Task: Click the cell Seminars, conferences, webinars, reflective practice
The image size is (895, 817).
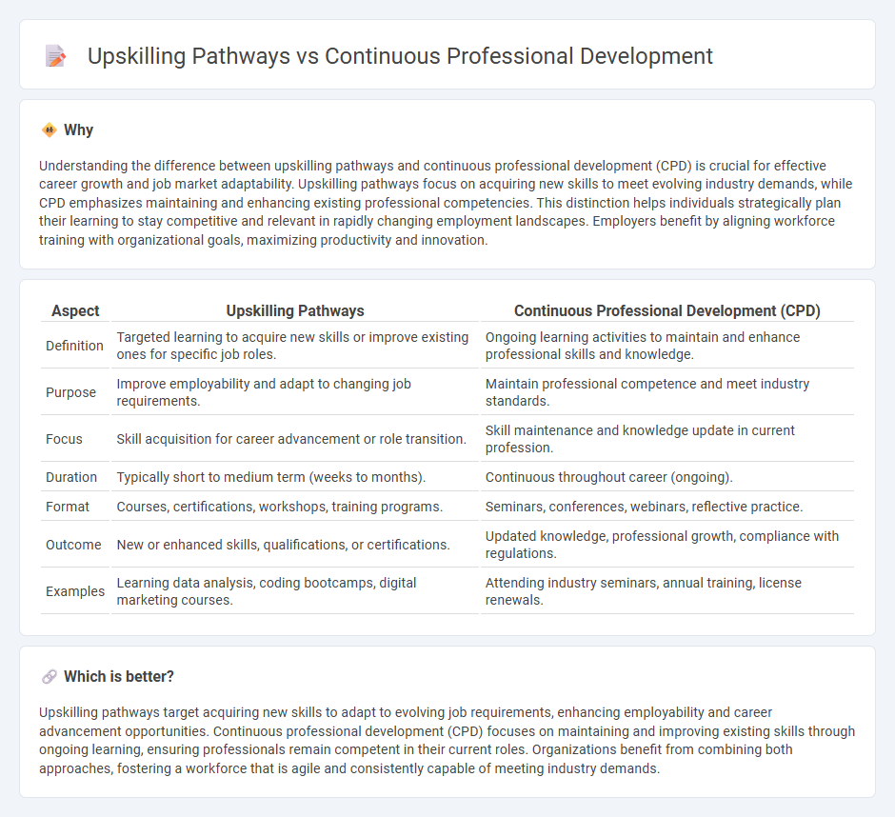Action: click(667, 507)
